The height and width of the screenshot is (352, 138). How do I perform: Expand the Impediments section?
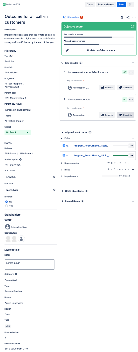(62, 176)
